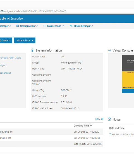Open the Virtual Console preview thumbnail
The height and width of the screenshot is (154, 134).
coord(128,74)
